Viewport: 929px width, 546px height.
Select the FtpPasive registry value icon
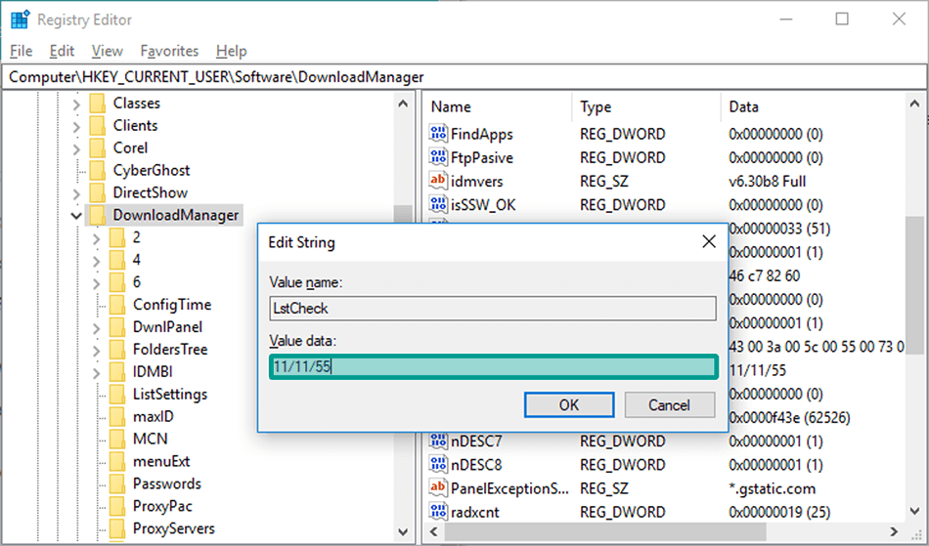[438, 158]
